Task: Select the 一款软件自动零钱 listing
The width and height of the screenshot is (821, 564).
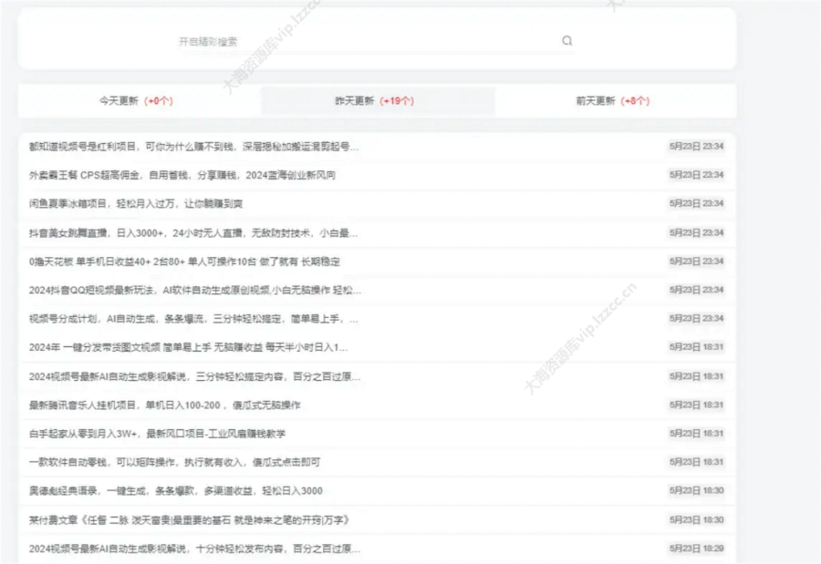Action: tap(160, 462)
